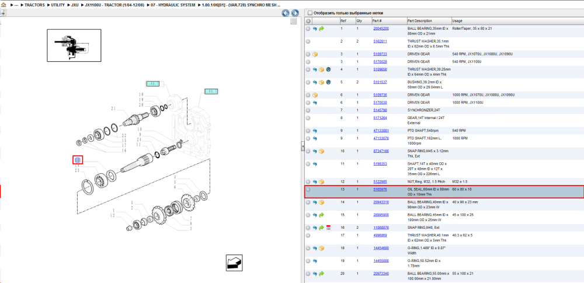Click blue return arrow for part 14455080
584x283 pixels.
pyautogui.click(x=315, y=261)
